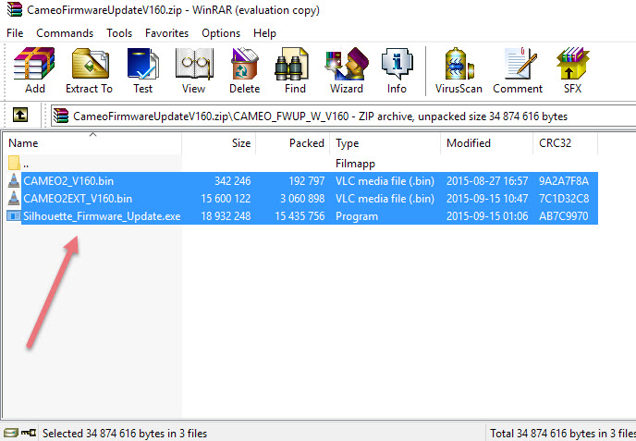Click date 2015-08-27 16:57
The width and height of the screenshot is (636, 441).
[487, 181]
